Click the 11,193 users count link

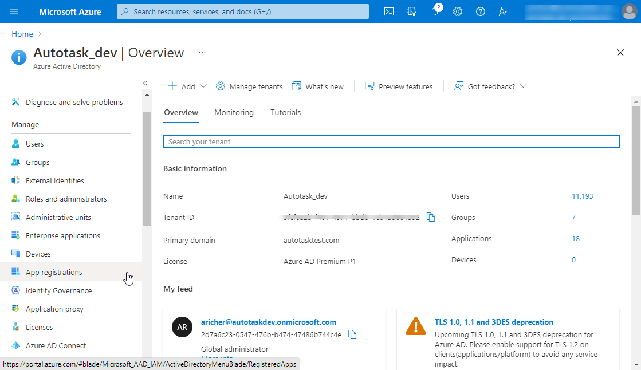coord(582,196)
